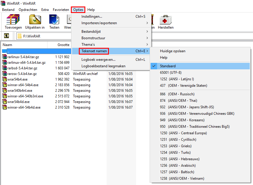Select 949 (ANSI/OEM - Koreaans) charset
The width and height of the screenshot is (253, 185).
coord(200,120)
